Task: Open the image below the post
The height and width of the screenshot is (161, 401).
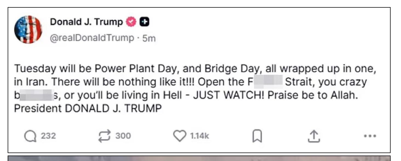Action: pos(199,158)
